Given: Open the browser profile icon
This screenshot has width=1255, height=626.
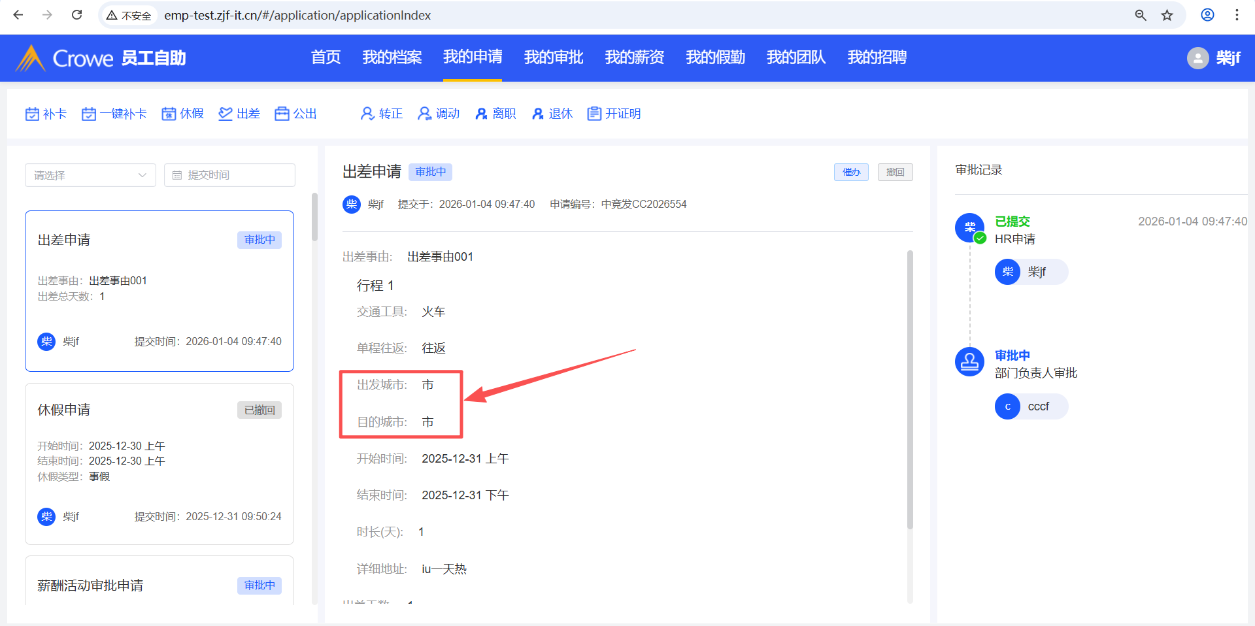Looking at the screenshot, I should pyautogui.click(x=1208, y=15).
